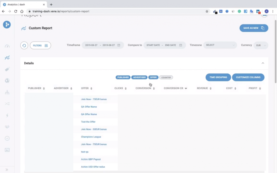Image resolution: width=277 pixels, height=173 pixels.
Task: Open the Join Now - 50EUR bonus link
Action: (x=94, y=129)
